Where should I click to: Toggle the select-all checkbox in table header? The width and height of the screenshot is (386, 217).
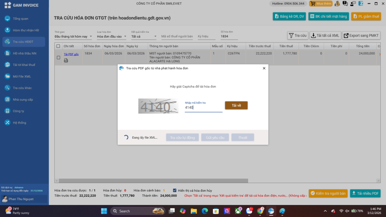pyautogui.click(x=58, y=46)
